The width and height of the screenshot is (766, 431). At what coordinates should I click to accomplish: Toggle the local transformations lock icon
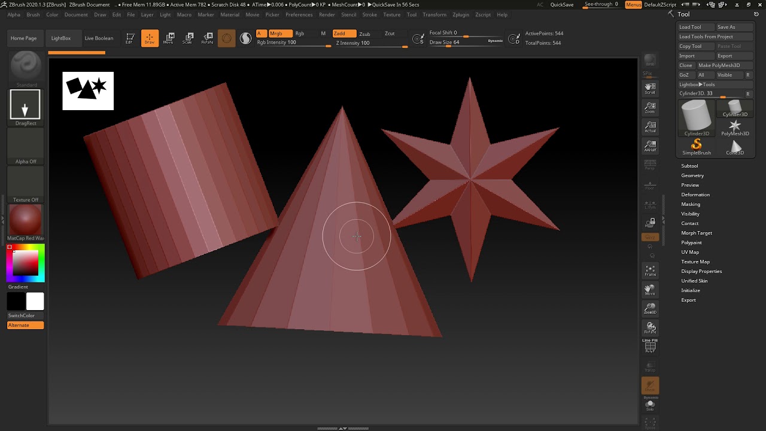(650, 223)
